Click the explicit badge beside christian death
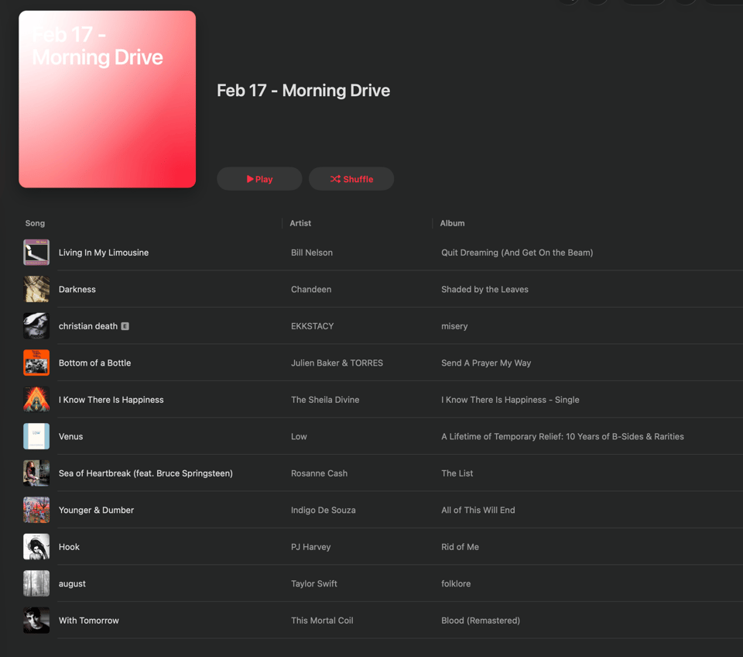The height and width of the screenshot is (657, 743). point(125,326)
